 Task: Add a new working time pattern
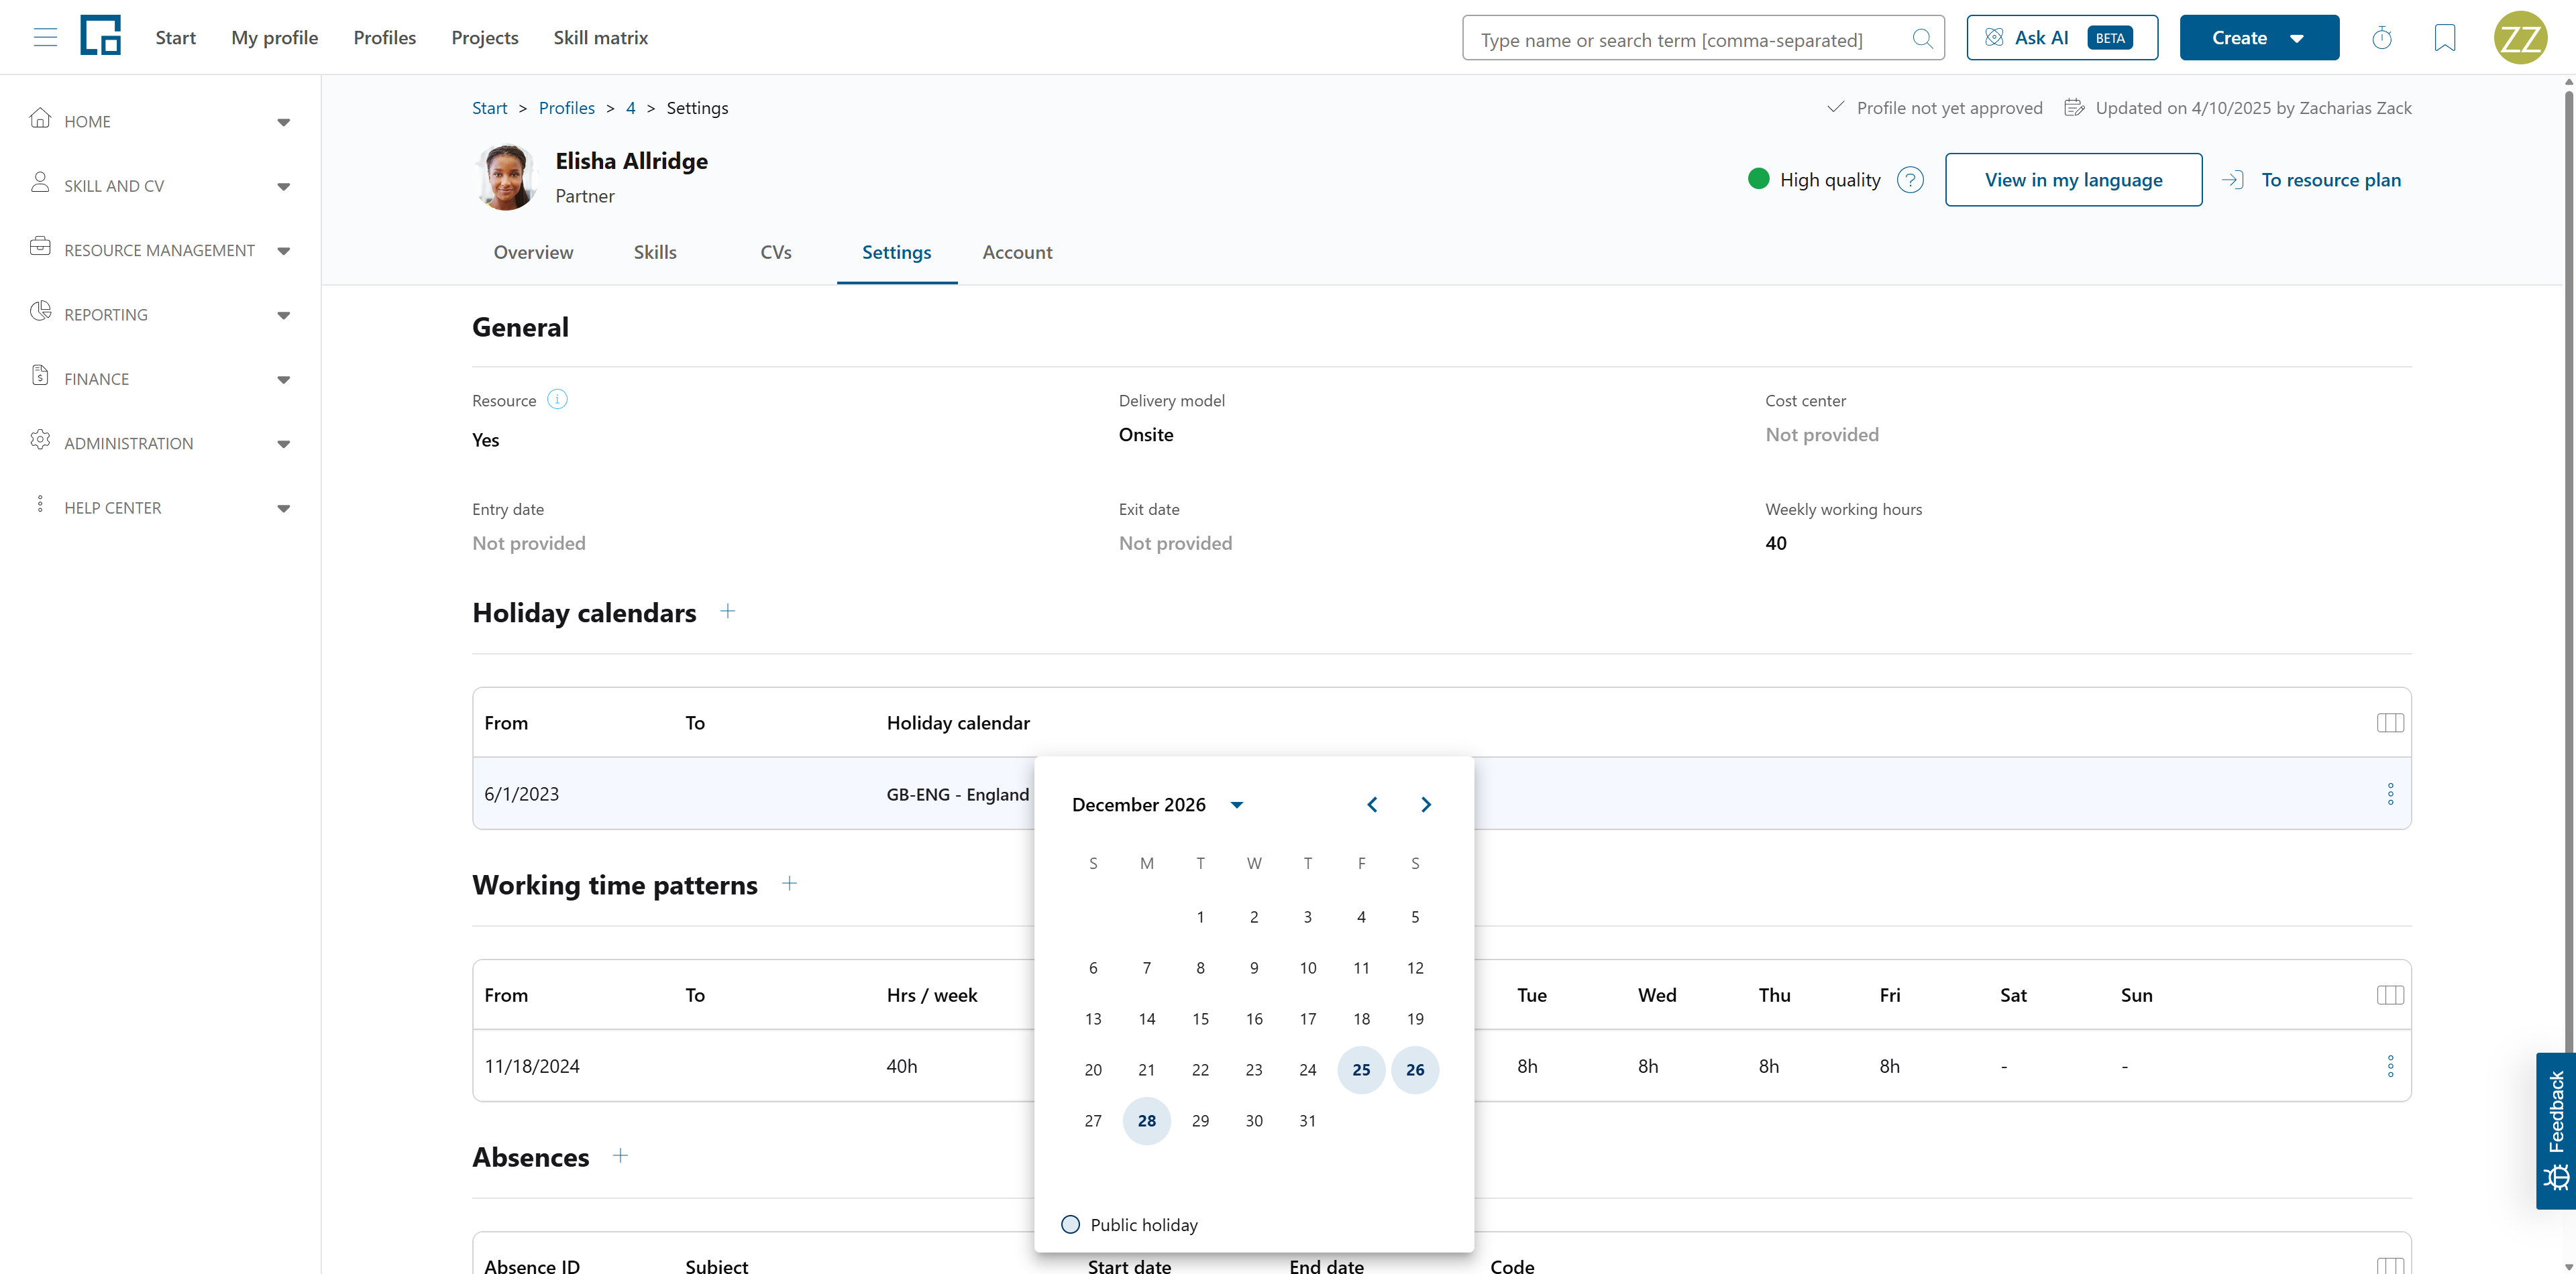[x=789, y=883]
